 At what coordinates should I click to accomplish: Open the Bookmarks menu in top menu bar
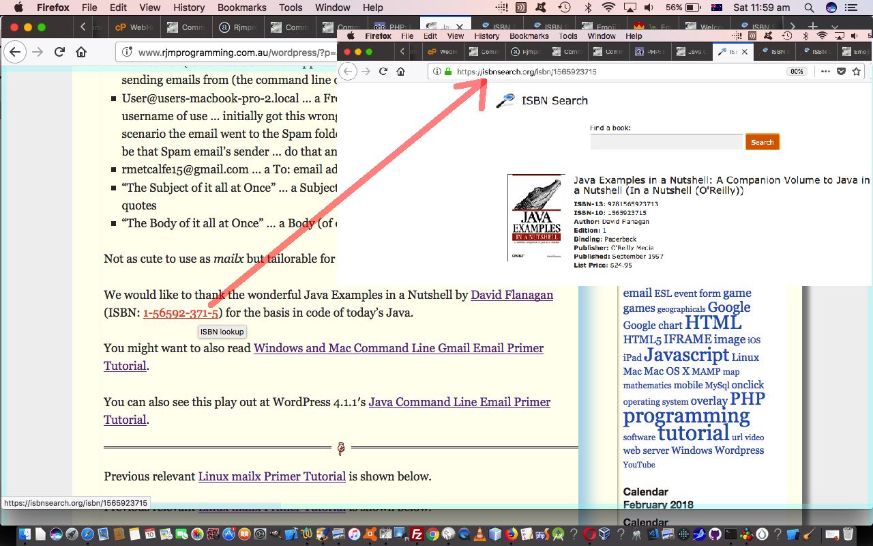(241, 8)
